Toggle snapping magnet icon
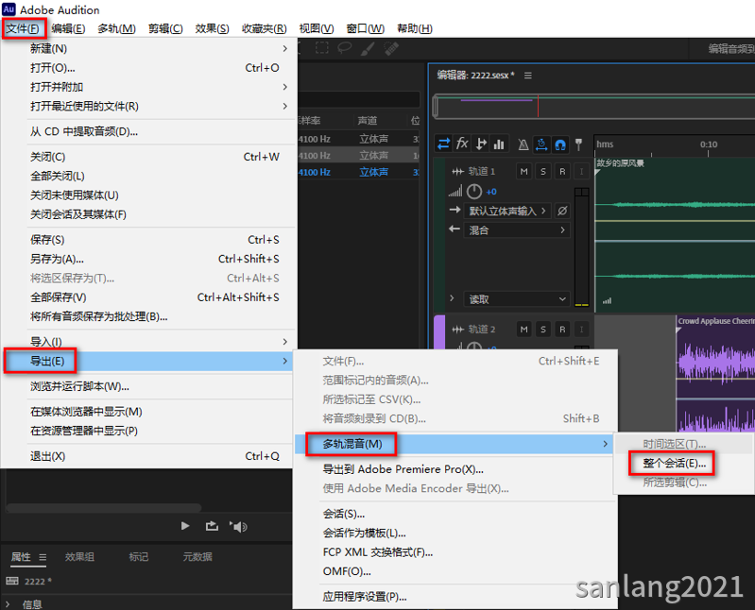Image resolution: width=755 pixels, height=610 pixels. (x=560, y=144)
